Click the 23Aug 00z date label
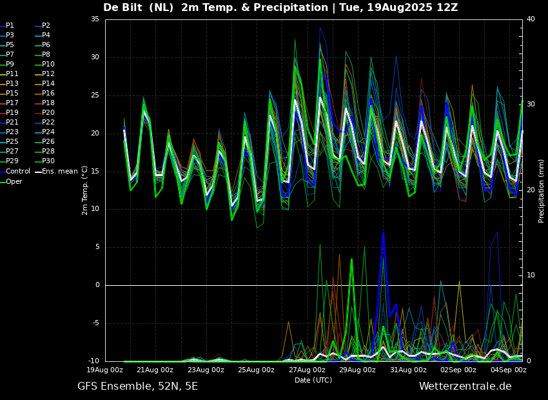 [206, 370]
